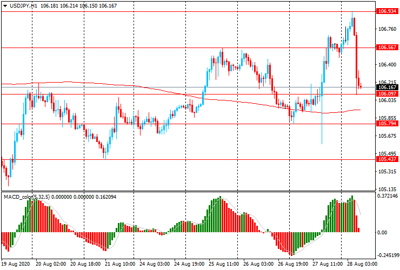
Task: Select the 19 Aug 2020 date label
Action: [16, 265]
